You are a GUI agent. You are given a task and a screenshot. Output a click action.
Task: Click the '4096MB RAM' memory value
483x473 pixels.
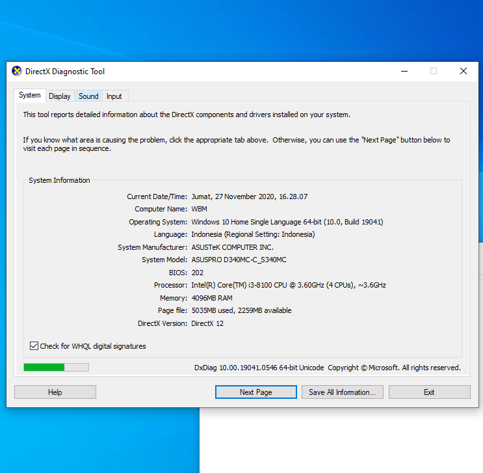tap(212, 298)
